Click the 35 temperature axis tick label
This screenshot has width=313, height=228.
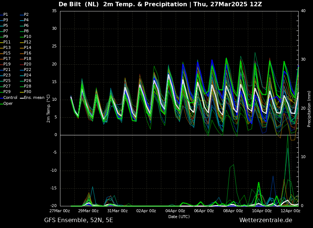pos(54,11)
